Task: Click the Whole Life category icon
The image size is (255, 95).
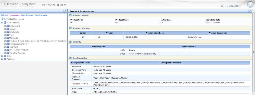Action: 7,32
